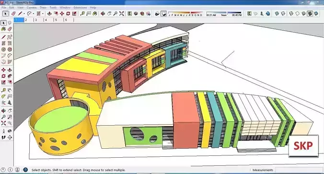Select the Protractor tool in left palette

point(3,97)
